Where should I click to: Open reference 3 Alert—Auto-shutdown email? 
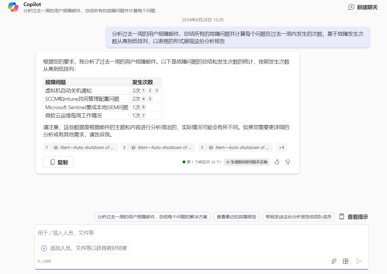click(236, 148)
